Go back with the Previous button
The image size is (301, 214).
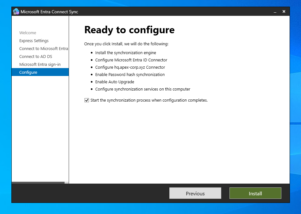tap(195, 193)
